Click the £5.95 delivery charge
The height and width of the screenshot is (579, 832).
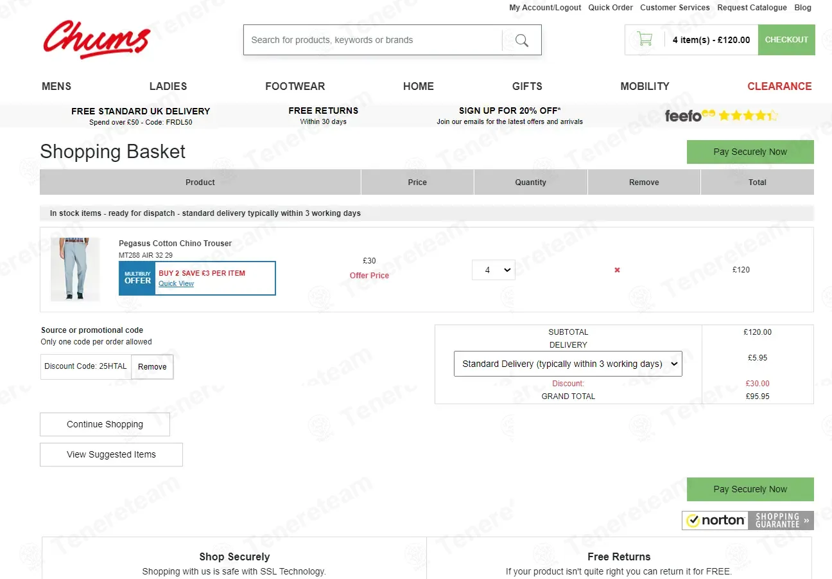[758, 358]
